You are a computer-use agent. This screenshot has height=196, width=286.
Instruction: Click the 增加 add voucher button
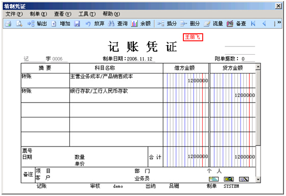[61, 23]
